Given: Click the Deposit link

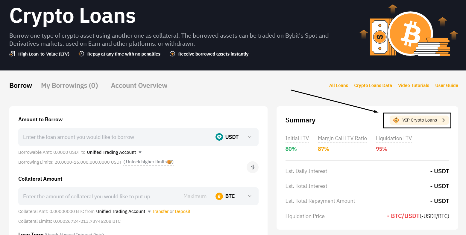Looking at the screenshot, I should 183,211.
